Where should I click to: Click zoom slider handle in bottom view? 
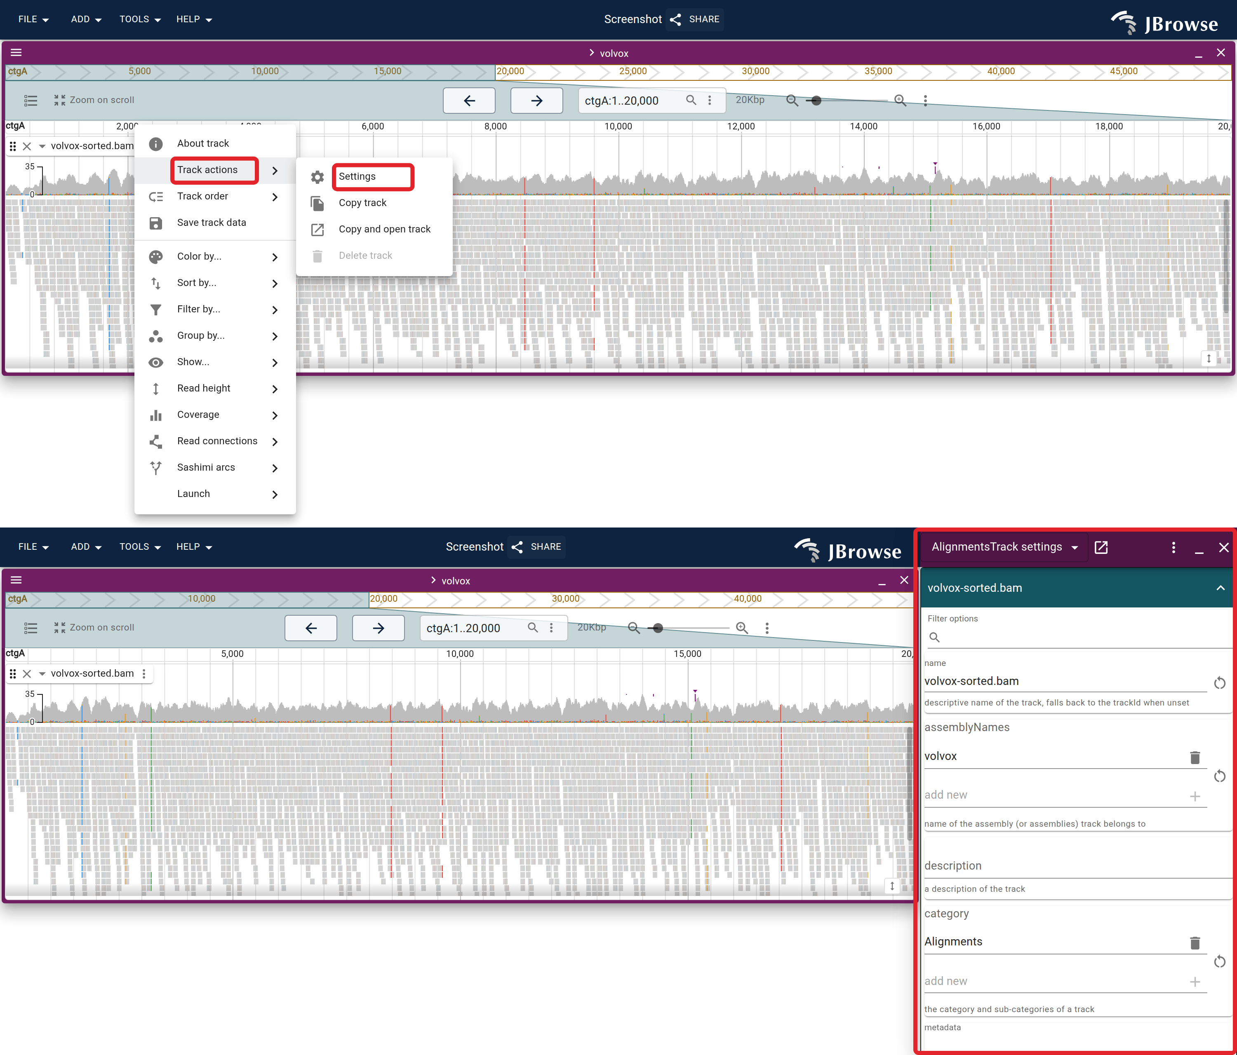pyautogui.click(x=658, y=628)
